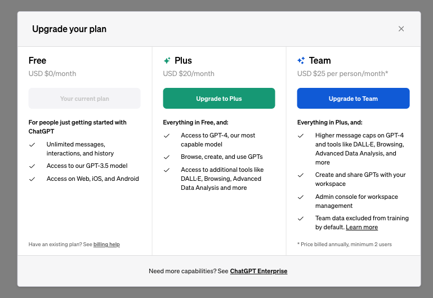
Task: Open the ChatGPT Enterprise link
Action: (x=258, y=271)
